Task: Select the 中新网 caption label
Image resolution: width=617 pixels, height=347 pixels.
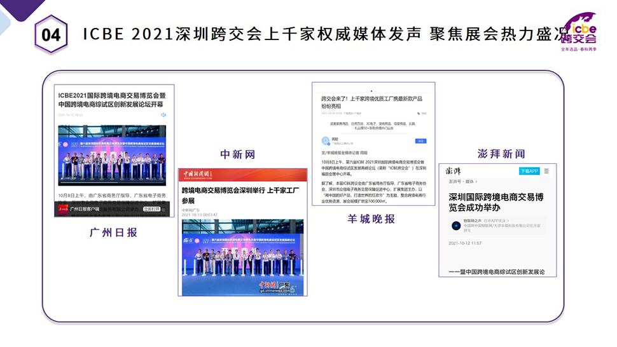Action: [x=238, y=154]
